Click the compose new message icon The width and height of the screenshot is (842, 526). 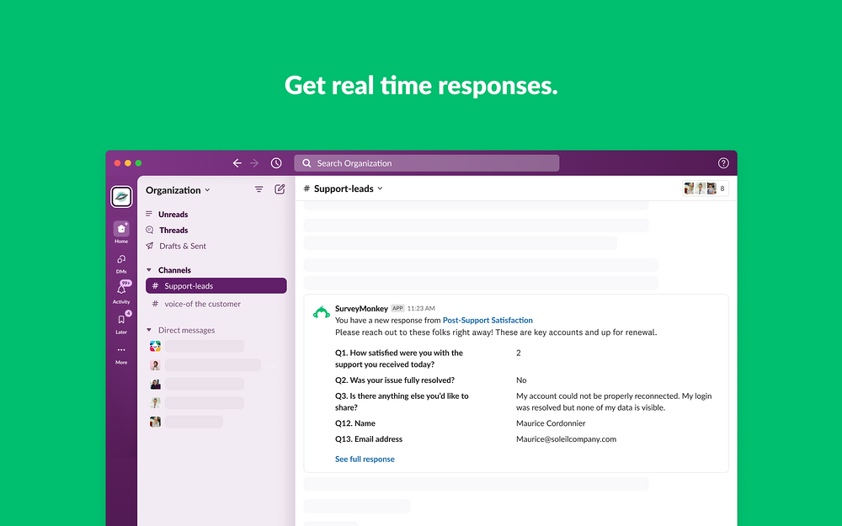coord(280,189)
